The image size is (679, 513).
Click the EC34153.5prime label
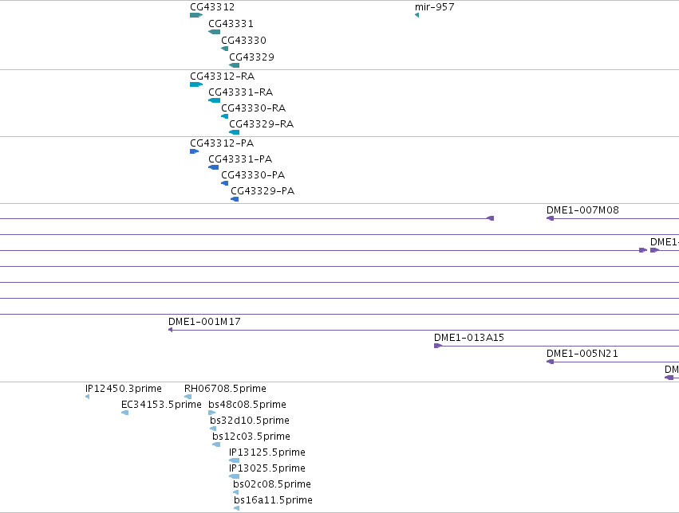click(x=161, y=405)
